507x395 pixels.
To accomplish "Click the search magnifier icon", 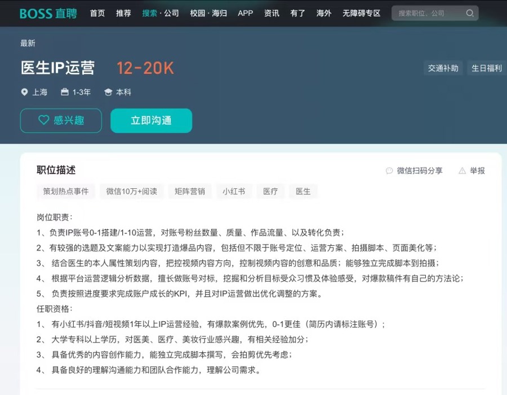I will [x=470, y=13].
